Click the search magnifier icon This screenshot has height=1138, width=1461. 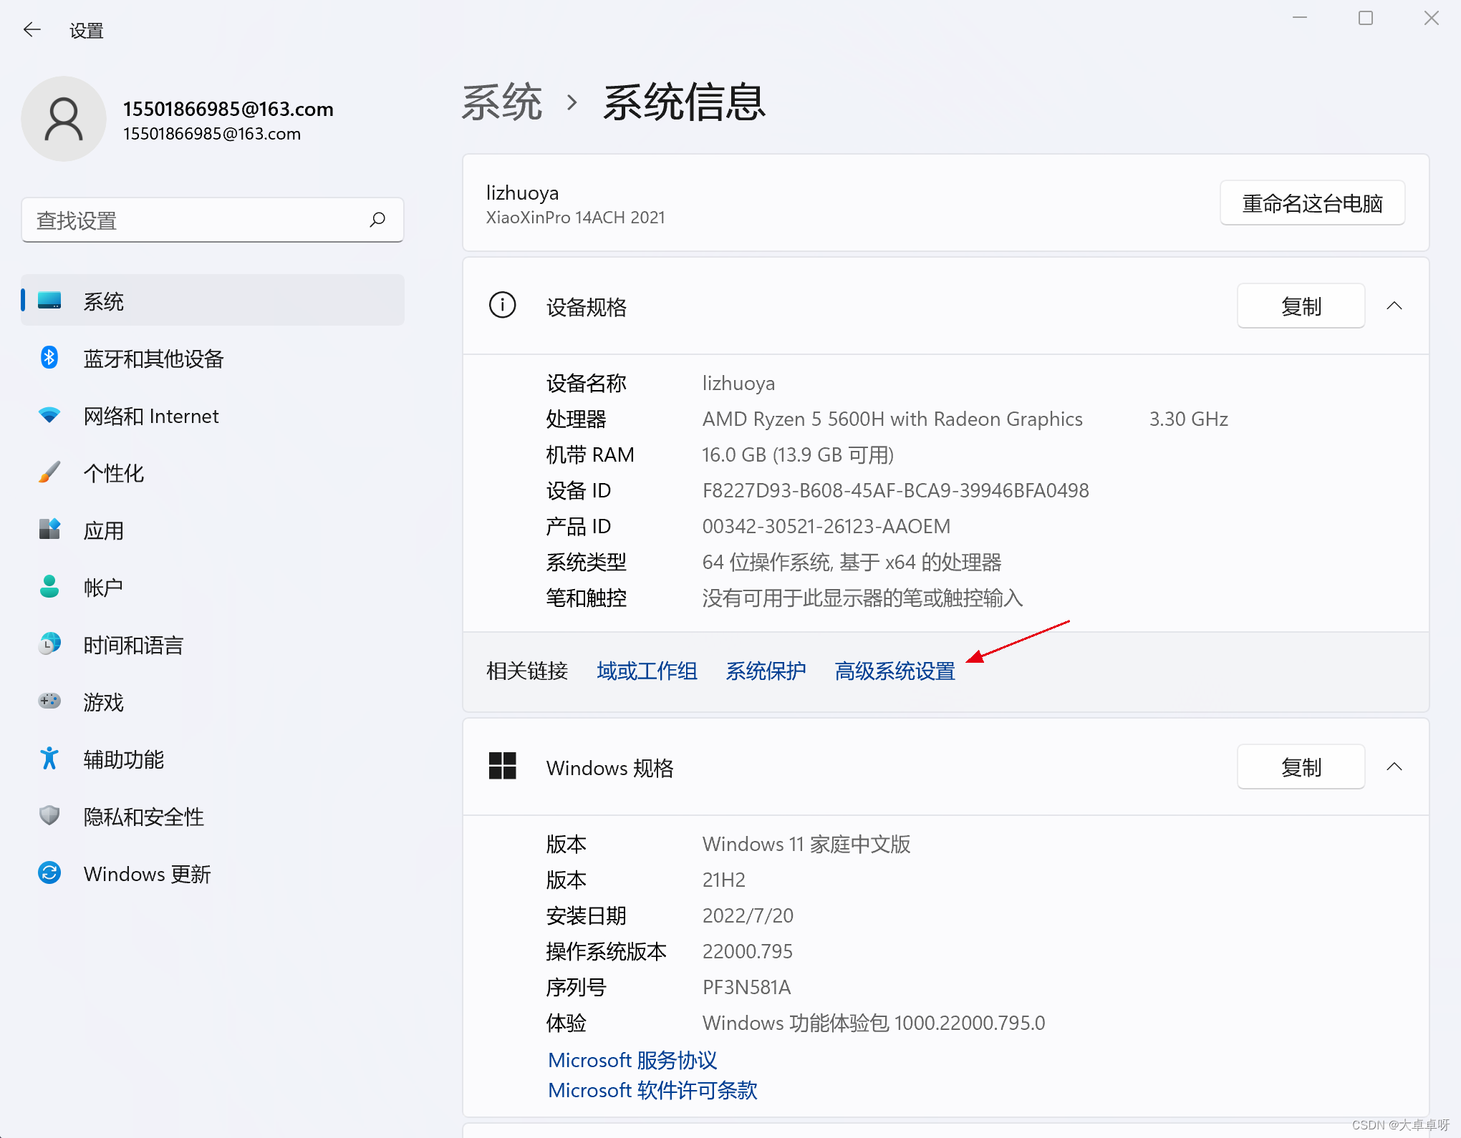[377, 220]
